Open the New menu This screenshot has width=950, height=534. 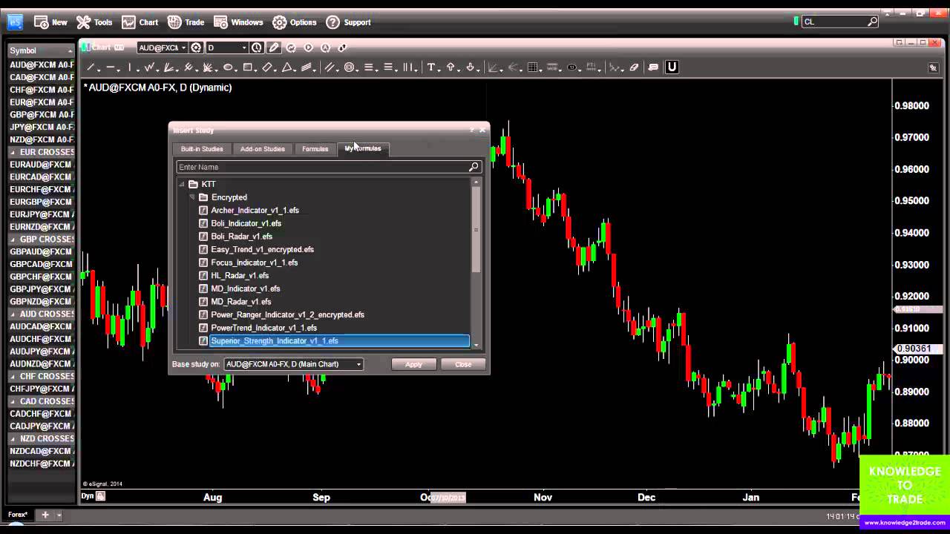50,22
